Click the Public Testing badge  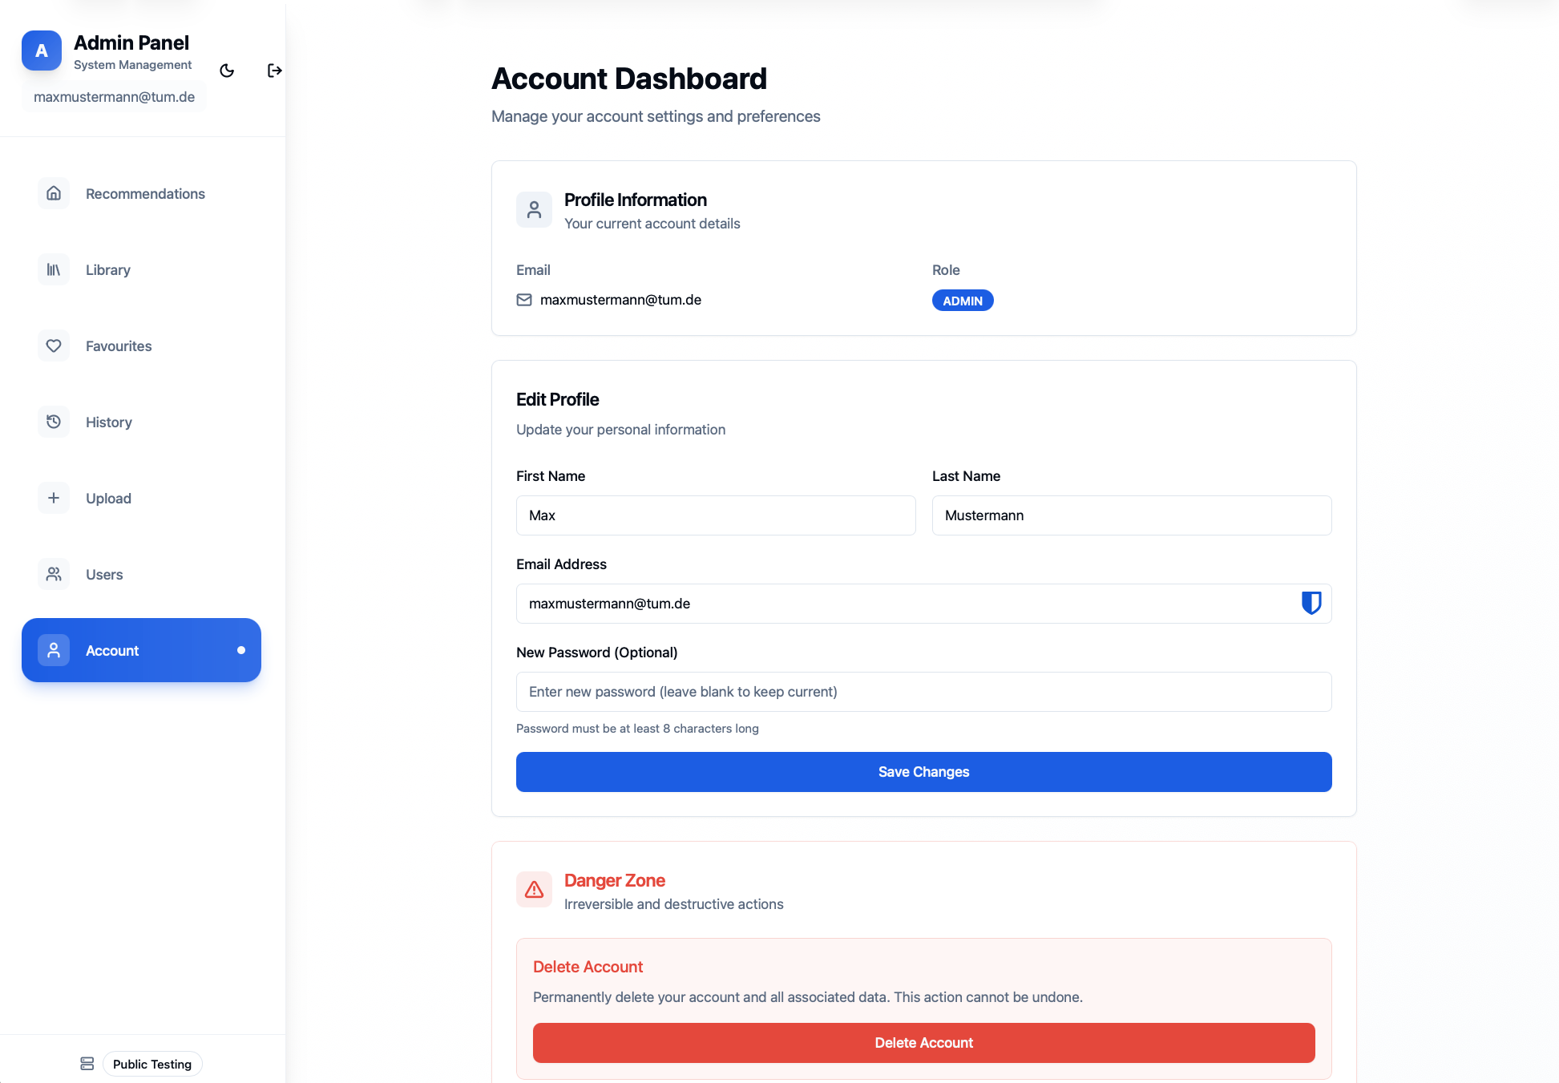(x=152, y=1064)
